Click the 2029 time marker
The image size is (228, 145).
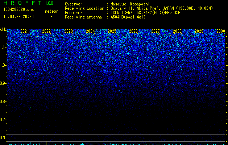[x=199, y=31]
